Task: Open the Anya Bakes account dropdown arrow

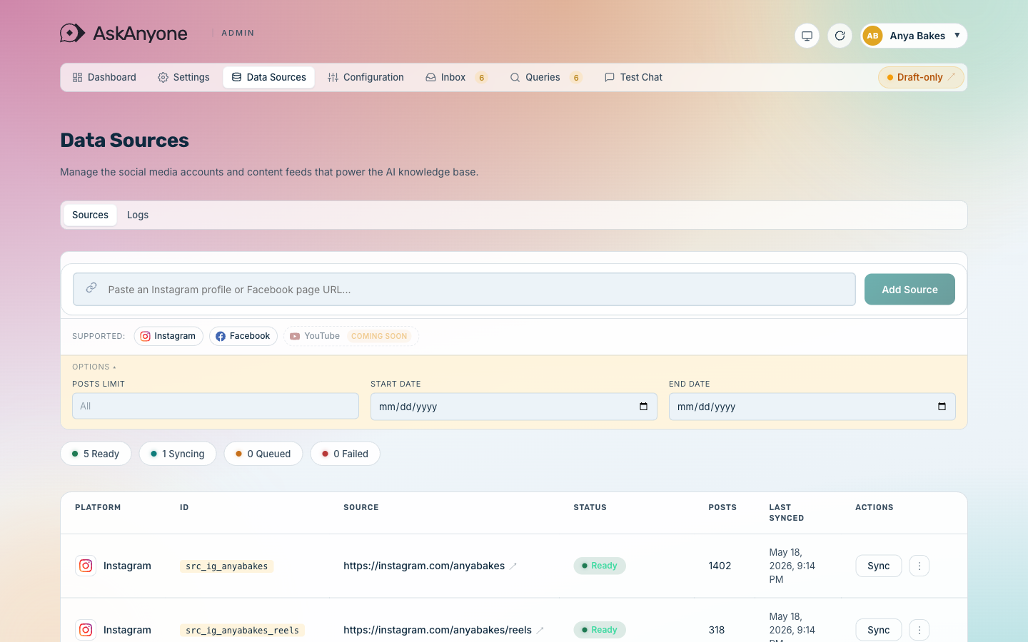Action: pos(957,35)
